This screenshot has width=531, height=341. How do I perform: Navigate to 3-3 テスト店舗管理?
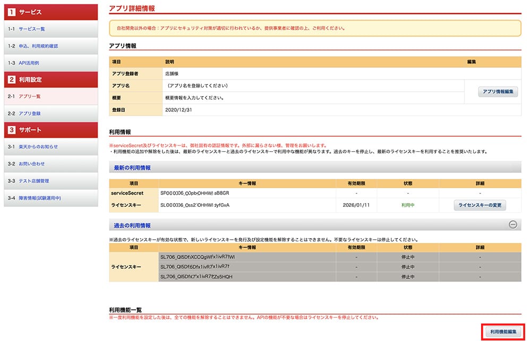pyautogui.click(x=34, y=181)
